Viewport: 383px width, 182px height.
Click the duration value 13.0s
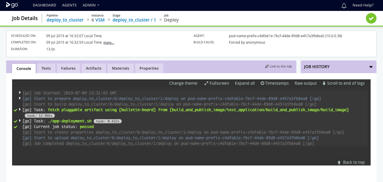[x=51, y=49]
